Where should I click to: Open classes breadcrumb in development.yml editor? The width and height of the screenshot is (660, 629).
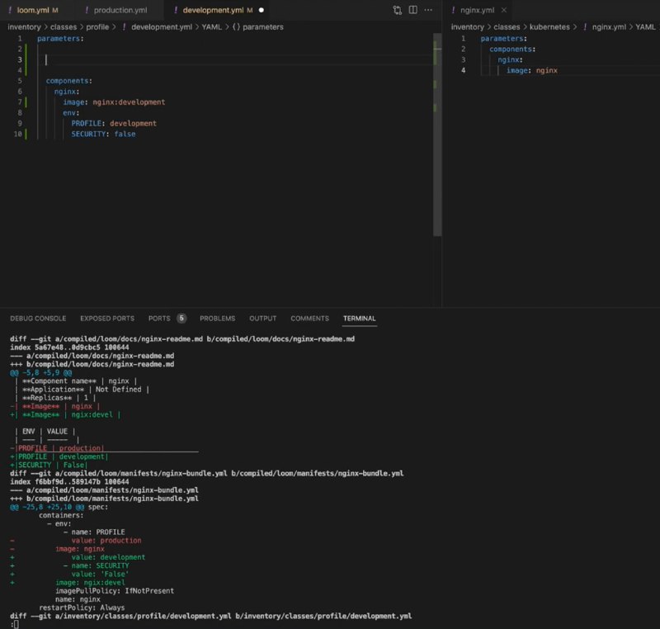click(64, 27)
